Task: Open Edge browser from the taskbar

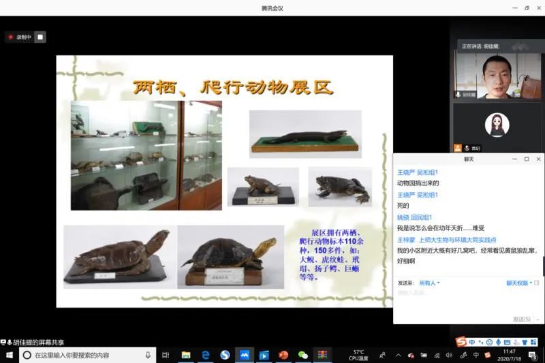Action: coord(205,355)
